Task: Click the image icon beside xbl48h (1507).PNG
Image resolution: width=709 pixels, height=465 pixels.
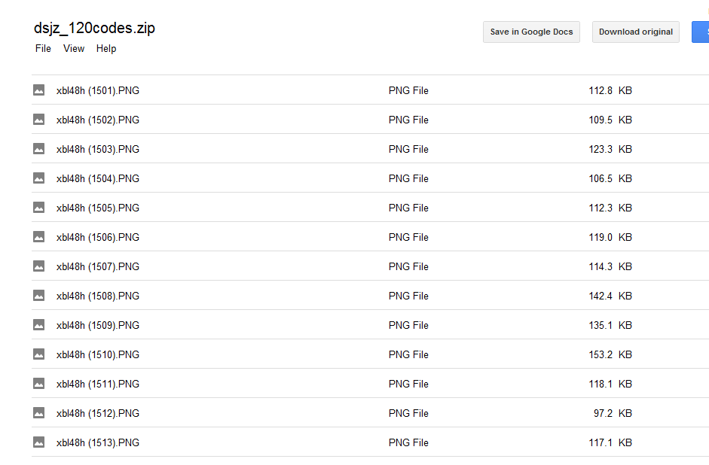Action: (x=39, y=266)
